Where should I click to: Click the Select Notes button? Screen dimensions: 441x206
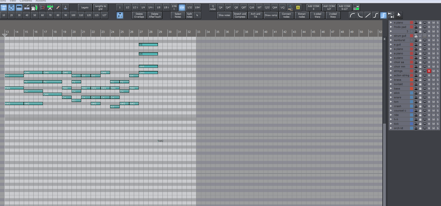point(178,15)
